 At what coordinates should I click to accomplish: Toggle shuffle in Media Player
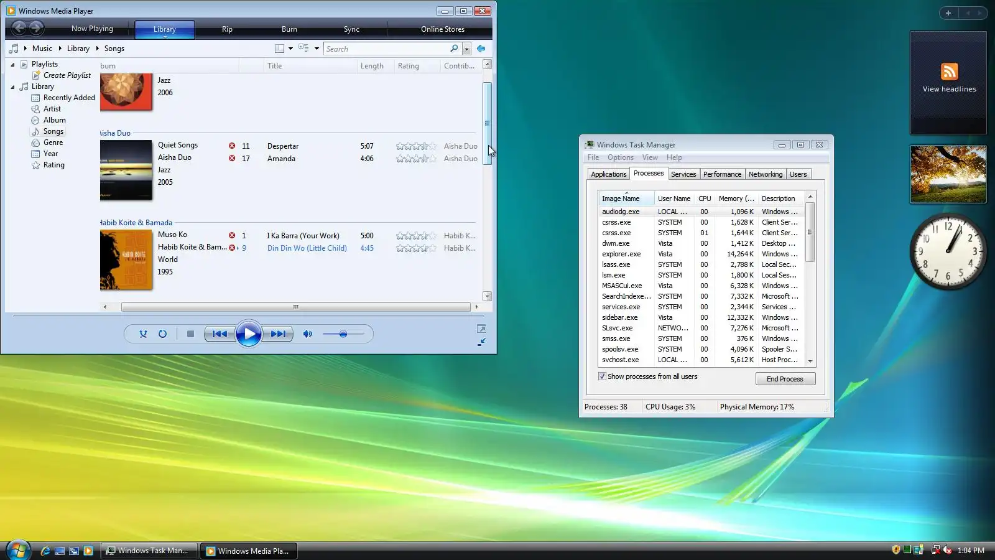[143, 334]
